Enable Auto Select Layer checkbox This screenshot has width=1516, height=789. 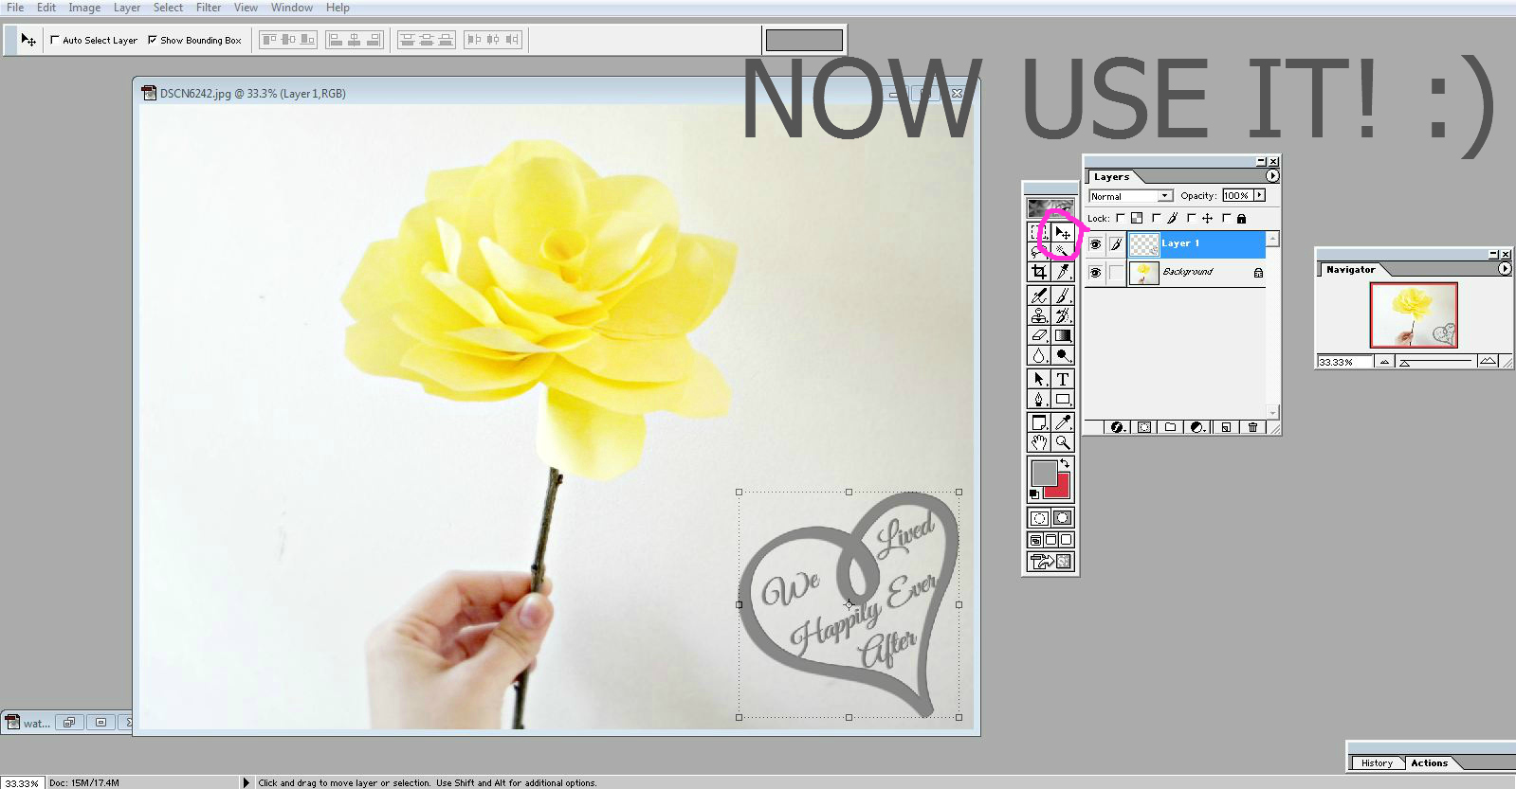pos(55,40)
